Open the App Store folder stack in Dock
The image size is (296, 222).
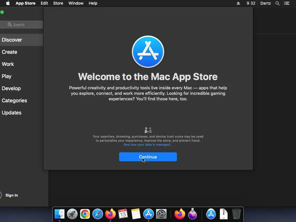tap(211, 214)
